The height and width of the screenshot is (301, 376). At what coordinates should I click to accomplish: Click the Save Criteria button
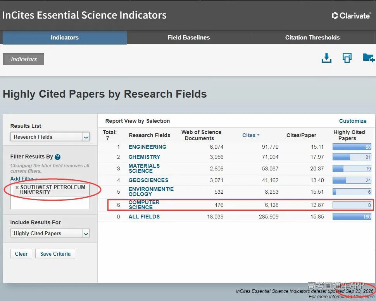tap(55, 254)
